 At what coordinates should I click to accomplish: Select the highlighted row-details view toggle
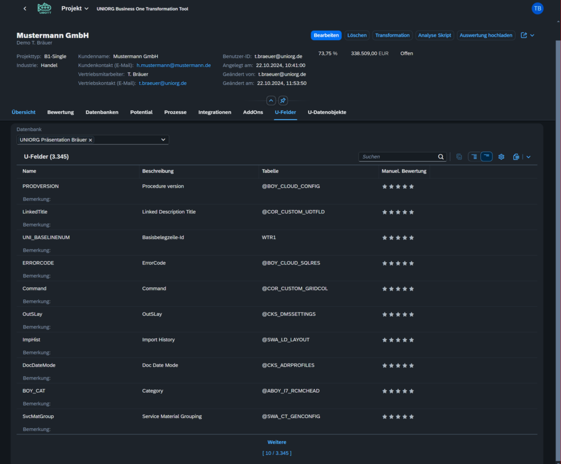[x=486, y=156]
